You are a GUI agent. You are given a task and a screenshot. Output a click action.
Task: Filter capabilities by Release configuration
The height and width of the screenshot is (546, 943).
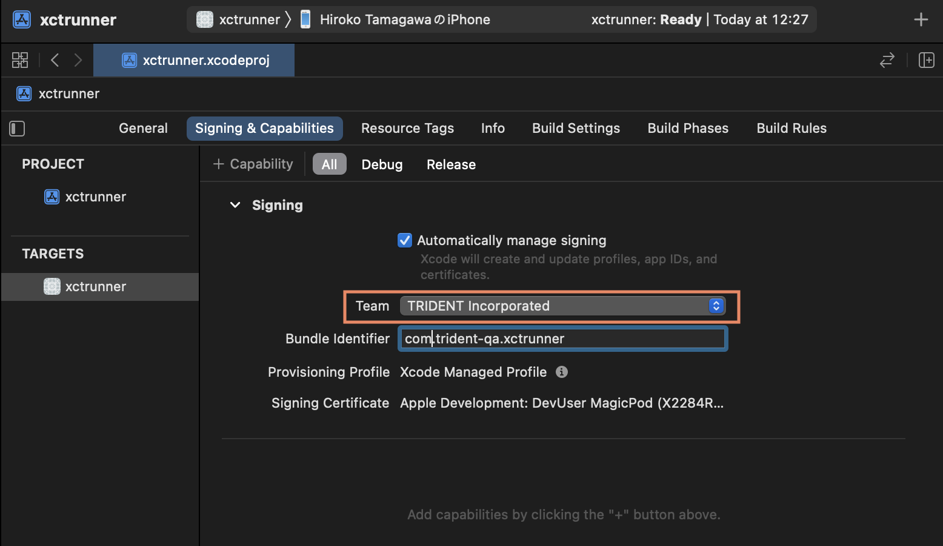click(451, 164)
